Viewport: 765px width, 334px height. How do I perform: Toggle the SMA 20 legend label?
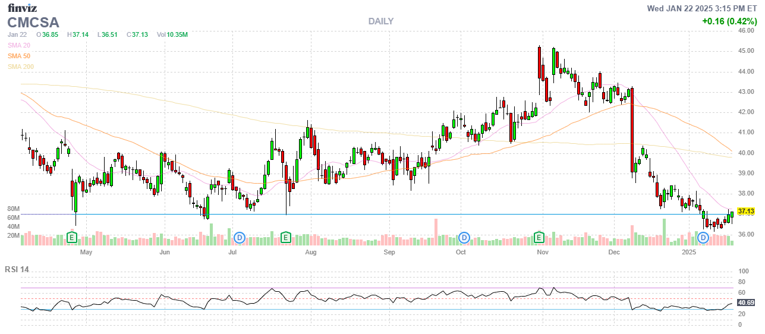[x=19, y=45]
